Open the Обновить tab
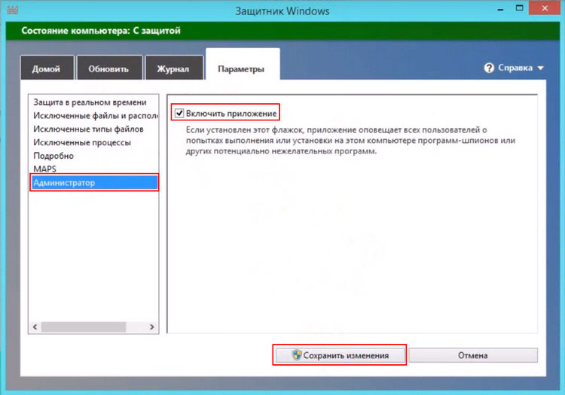Screen dimensions: 565x395 click(x=108, y=69)
